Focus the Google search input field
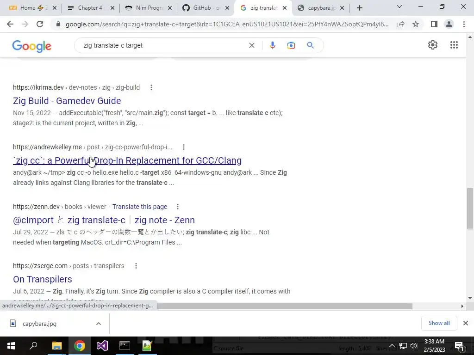 click(163, 45)
